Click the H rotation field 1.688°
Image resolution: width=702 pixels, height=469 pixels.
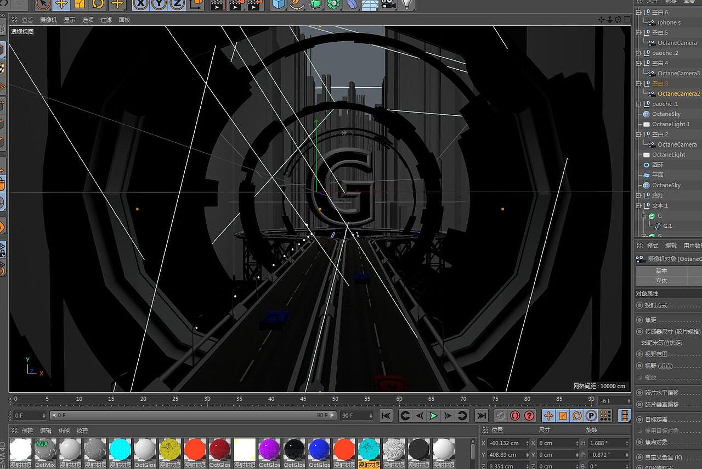coord(609,443)
